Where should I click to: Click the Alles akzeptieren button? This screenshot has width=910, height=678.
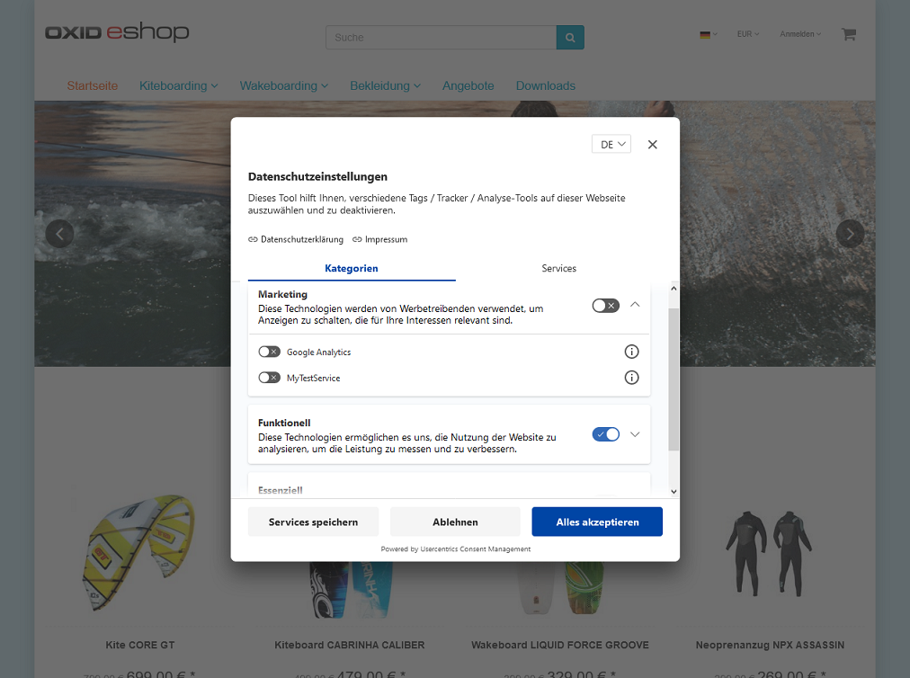(597, 522)
